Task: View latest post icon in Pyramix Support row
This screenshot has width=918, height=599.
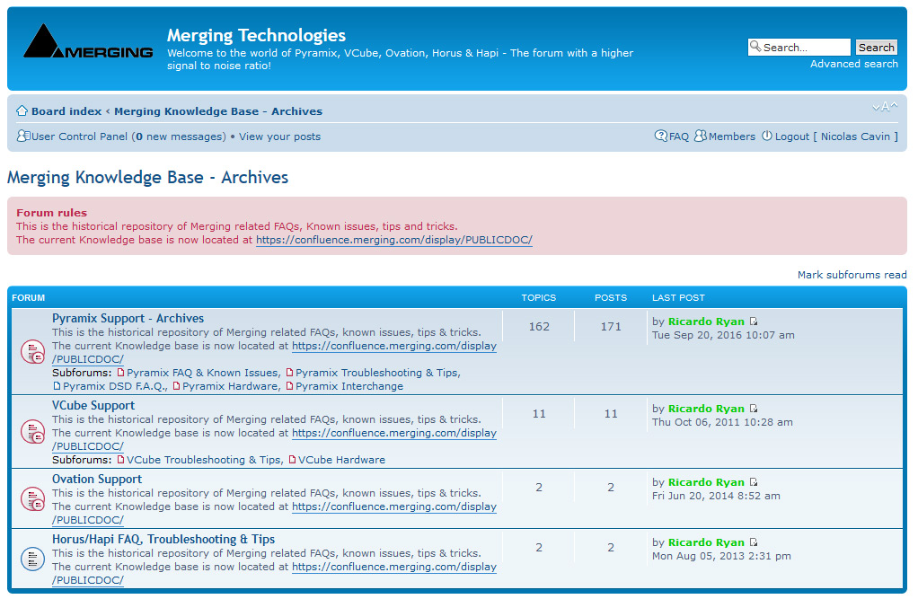Action: (754, 322)
